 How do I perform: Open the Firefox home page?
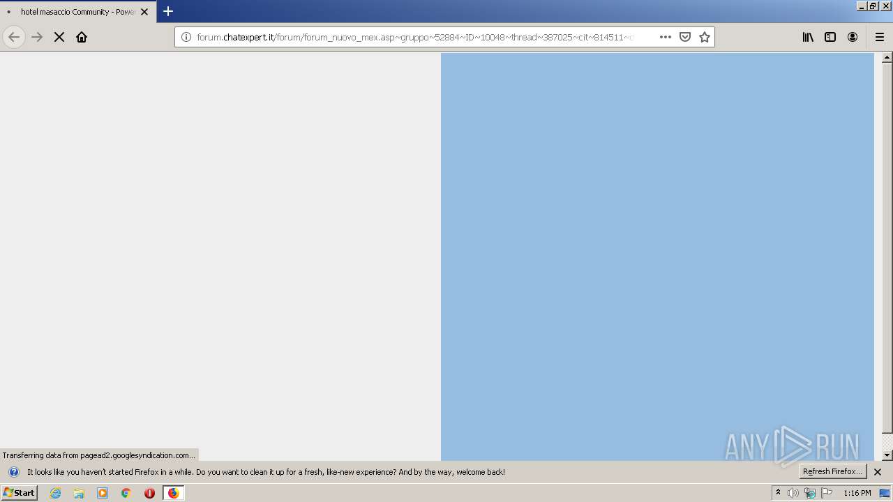[x=82, y=37]
